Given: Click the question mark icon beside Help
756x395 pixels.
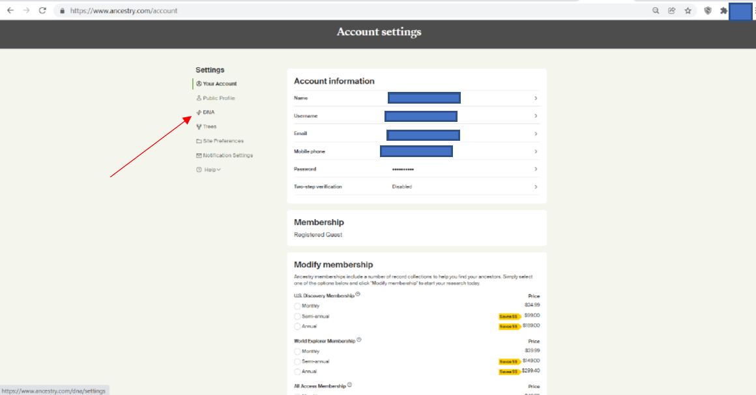Looking at the screenshot, I should (199, 169).
